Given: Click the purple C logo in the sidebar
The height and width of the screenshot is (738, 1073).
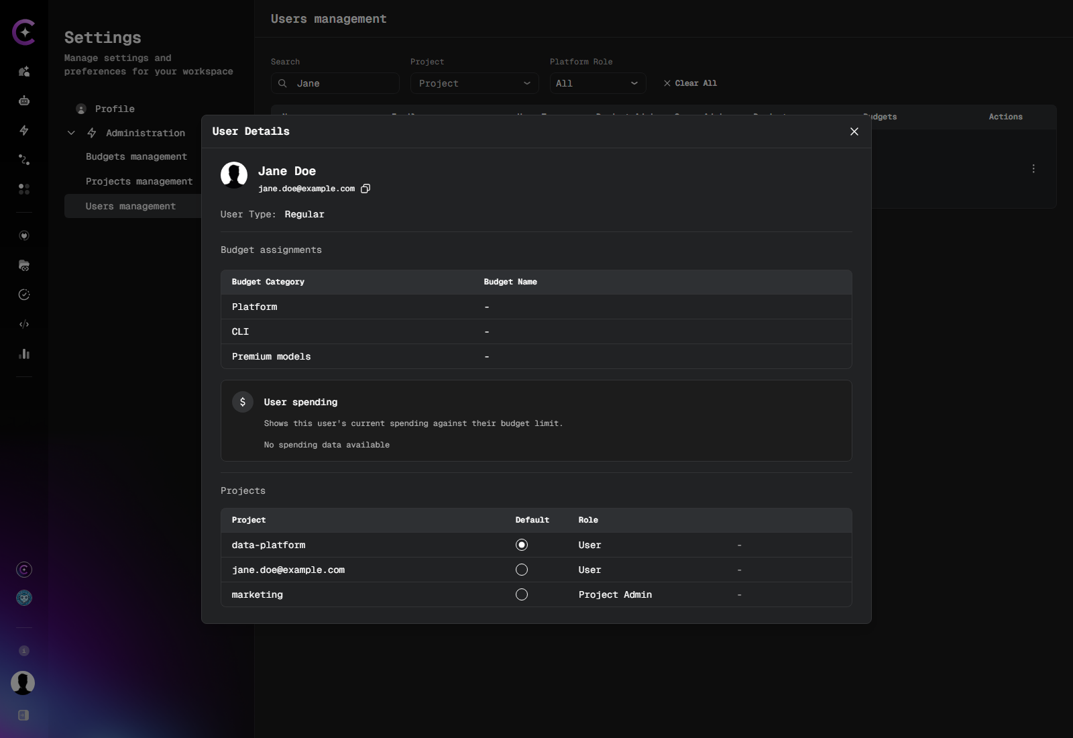Looking at the screenshot, I should click(x=24, y=32).
